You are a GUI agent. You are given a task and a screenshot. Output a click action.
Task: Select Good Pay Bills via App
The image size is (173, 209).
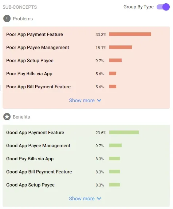[x=30, y=158]
